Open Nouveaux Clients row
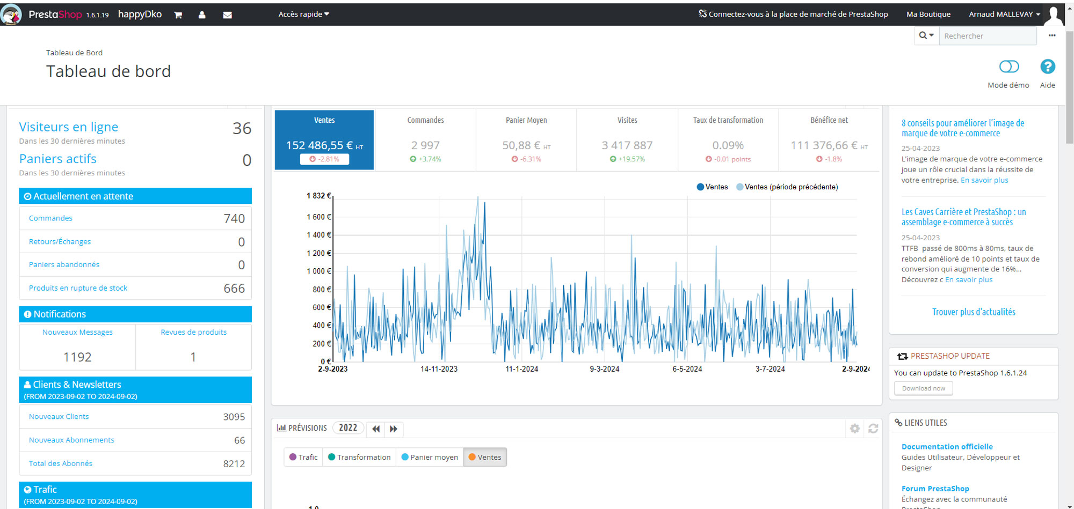Screen dimensions: 1074x509 click(135, 417)
